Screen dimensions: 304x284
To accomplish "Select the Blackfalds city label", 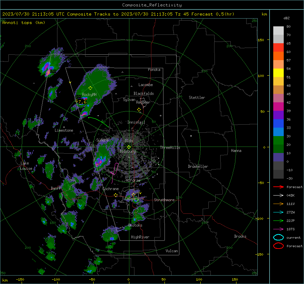I will pos(144,94).
